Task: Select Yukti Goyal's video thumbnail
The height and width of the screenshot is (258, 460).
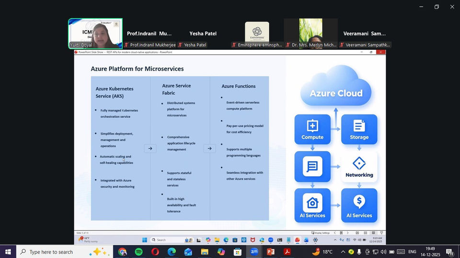Action: 95,34
